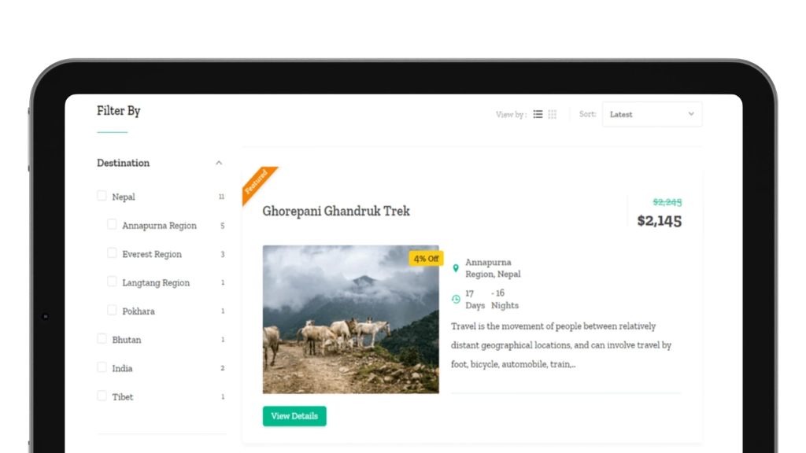Click the location pin icon
This screenshot has width=806, height=453.
point(456,268)
